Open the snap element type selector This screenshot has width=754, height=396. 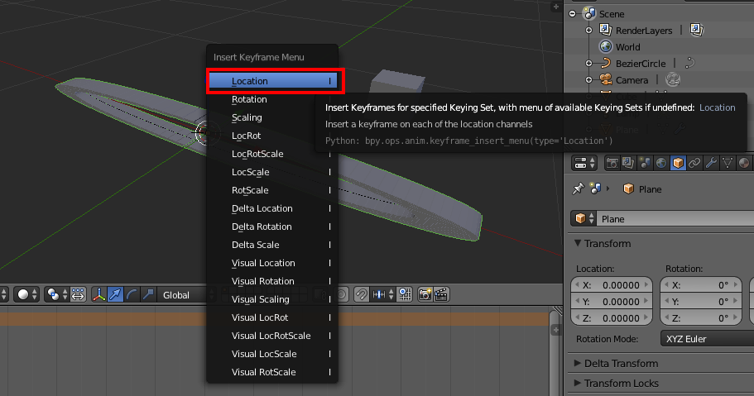[383, 294]
